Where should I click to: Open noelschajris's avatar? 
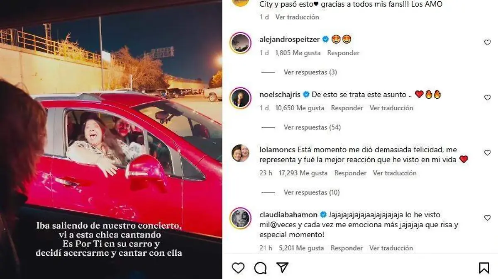click(x=241, y=98)
